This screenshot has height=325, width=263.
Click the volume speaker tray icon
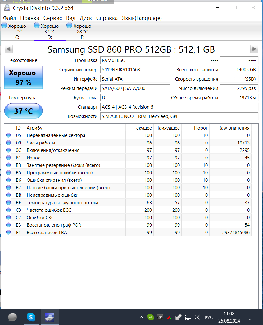197,318
